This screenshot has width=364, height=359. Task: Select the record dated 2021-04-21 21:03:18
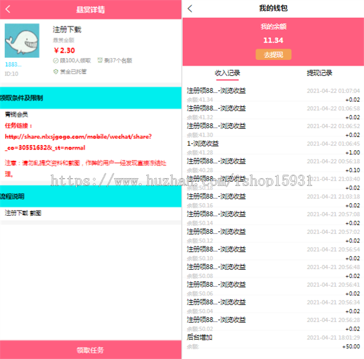click(x=273, y=201)
